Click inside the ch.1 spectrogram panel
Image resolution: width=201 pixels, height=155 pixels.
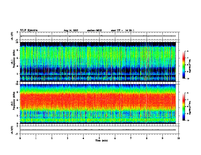pyautogui.click(x=98, y=62)
